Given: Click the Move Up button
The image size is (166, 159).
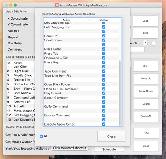Looking at the screenshot, I should click(x=146, y=79).
